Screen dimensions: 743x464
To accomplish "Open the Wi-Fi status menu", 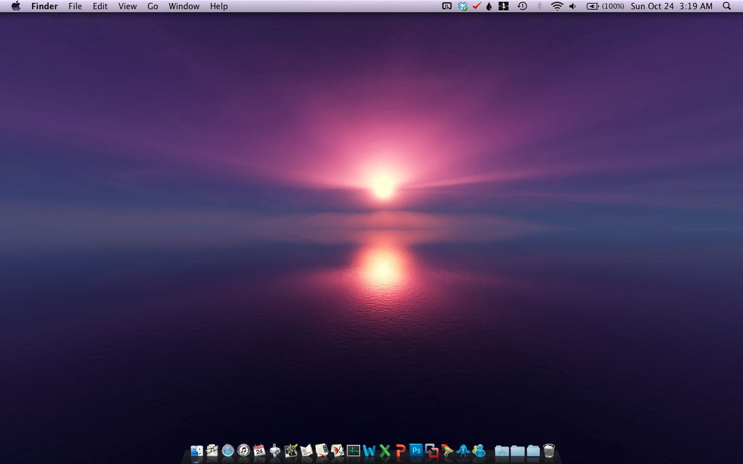I will [557, 6].
